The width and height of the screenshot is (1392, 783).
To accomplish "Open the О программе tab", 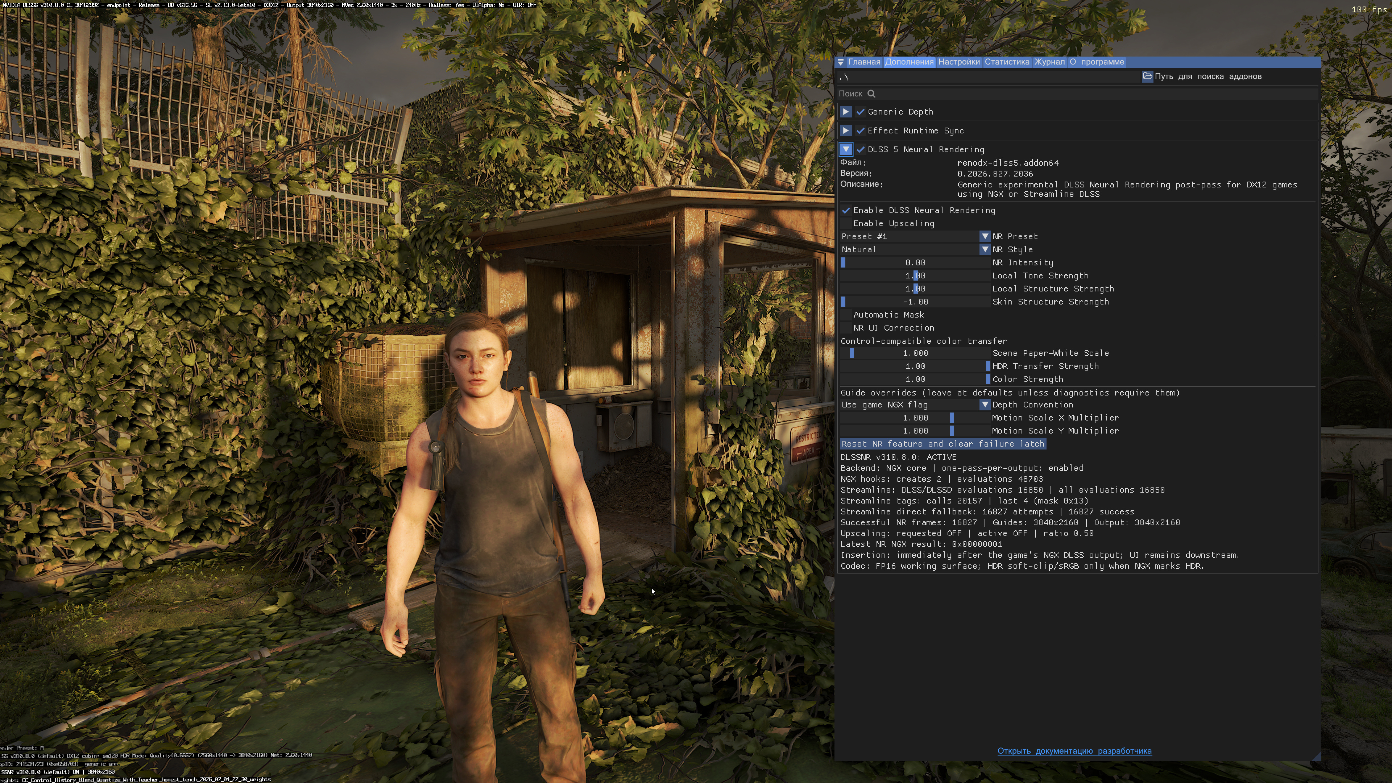I will 1097,62.
